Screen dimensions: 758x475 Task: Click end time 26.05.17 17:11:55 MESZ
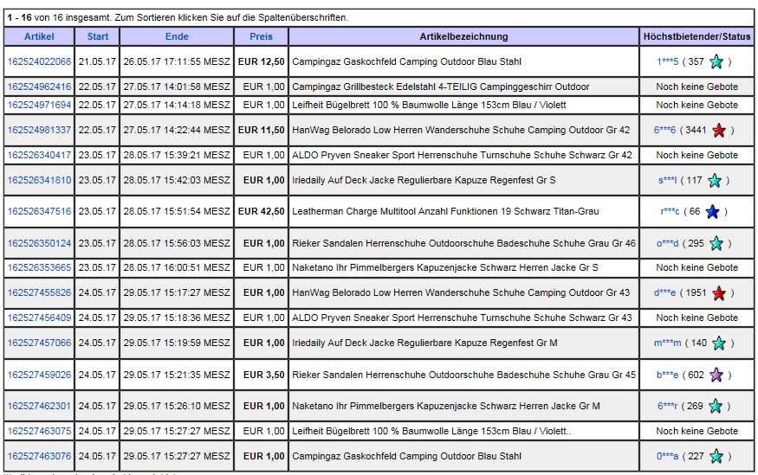coord(177,61)
